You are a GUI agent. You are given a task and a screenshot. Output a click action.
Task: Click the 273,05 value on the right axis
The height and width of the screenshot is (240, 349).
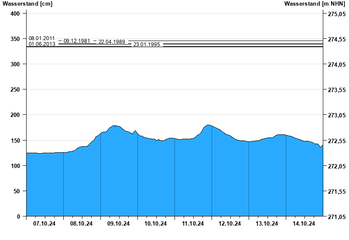pos(336,115)
